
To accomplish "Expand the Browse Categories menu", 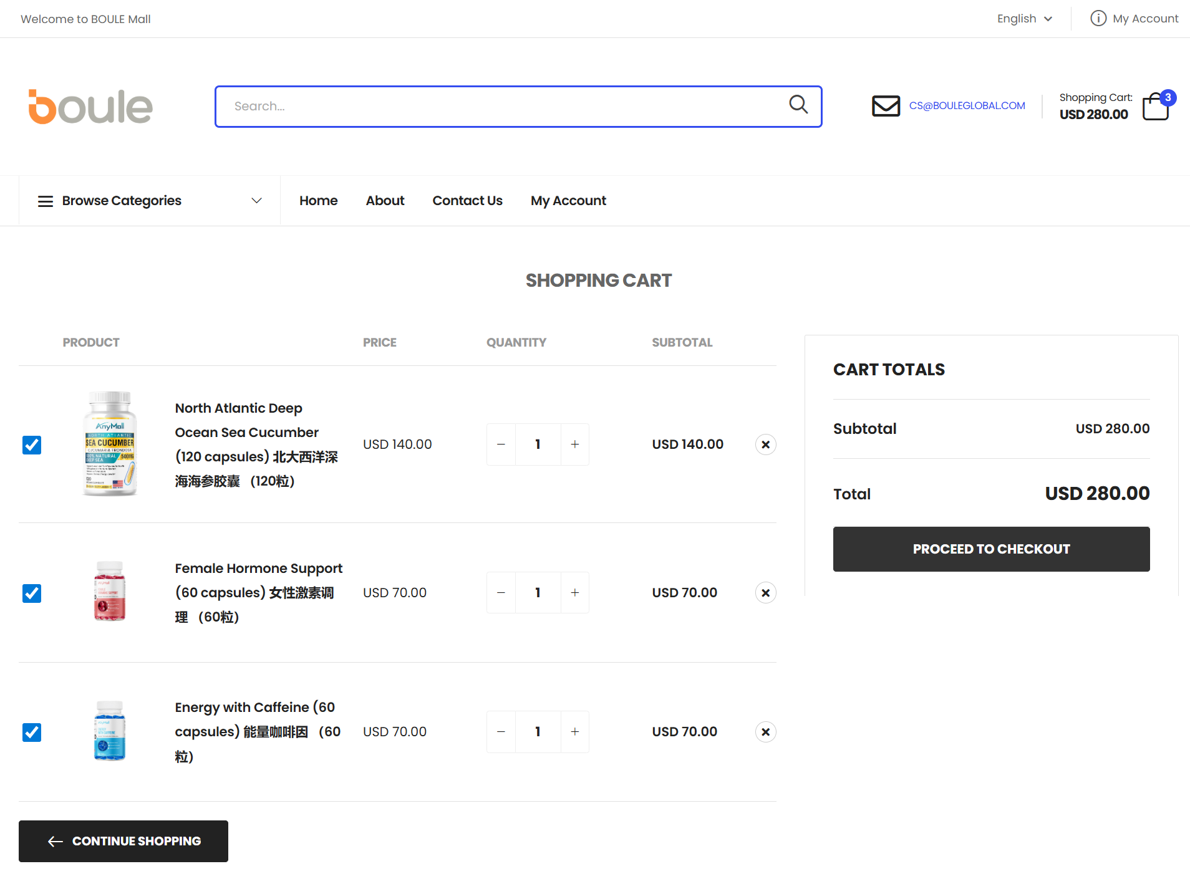I will (150, 201).
